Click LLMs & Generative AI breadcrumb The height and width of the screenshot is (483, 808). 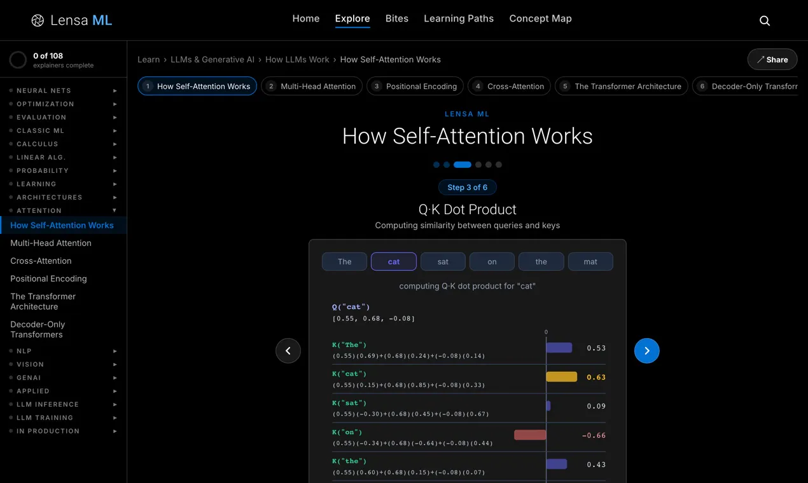212,59
